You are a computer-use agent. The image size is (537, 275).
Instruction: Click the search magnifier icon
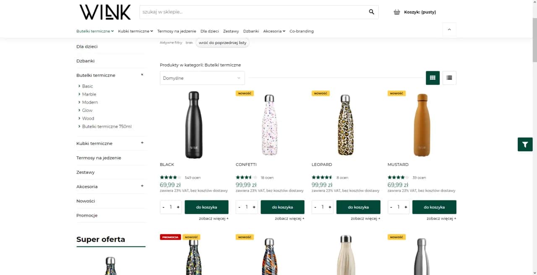[371, 12]
